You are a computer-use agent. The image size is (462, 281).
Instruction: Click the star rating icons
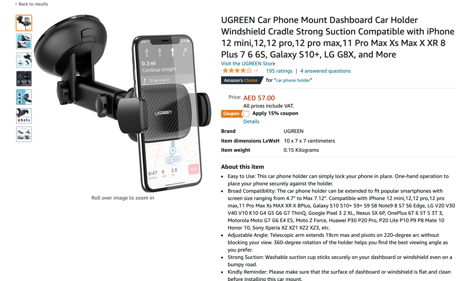(x=237, y=70)
